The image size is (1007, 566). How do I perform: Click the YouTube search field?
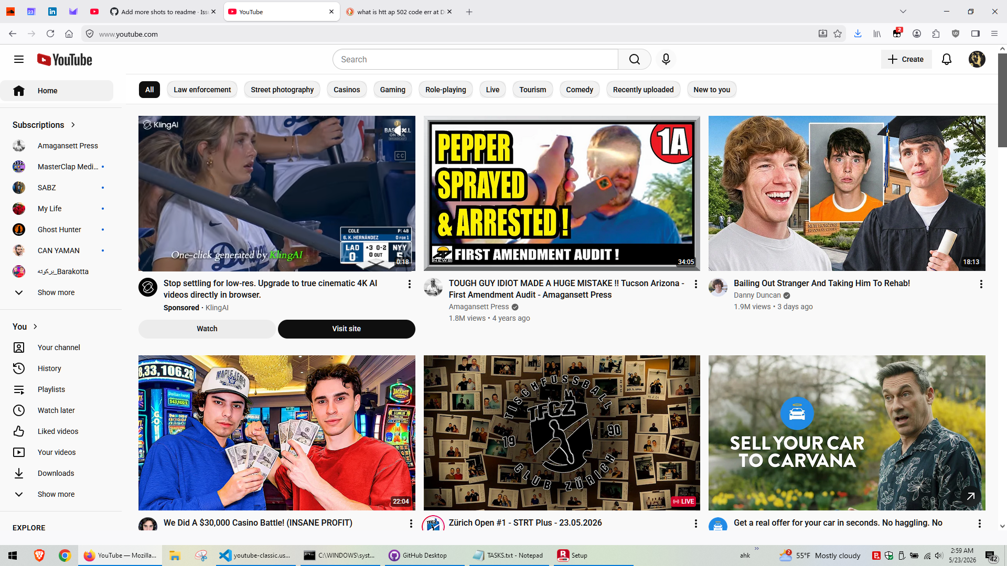pos(475,59)
